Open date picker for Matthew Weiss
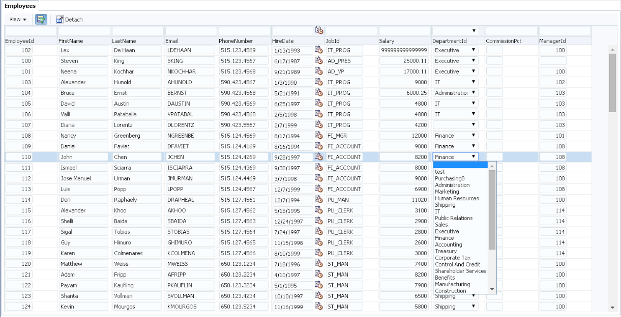Screen dimensions: 621x317 [x=319, y=263]
